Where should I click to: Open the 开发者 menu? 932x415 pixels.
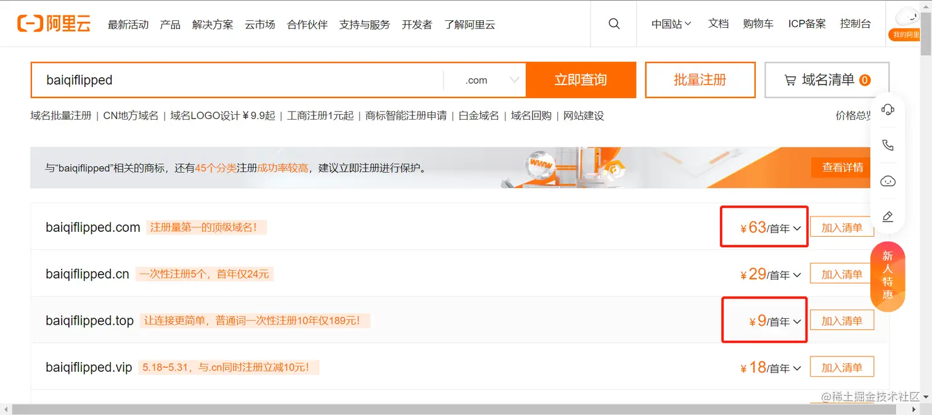(x=417, y=25)
